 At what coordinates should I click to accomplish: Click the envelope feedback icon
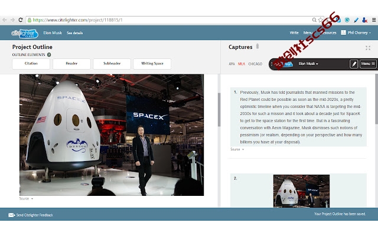[12, 215]
